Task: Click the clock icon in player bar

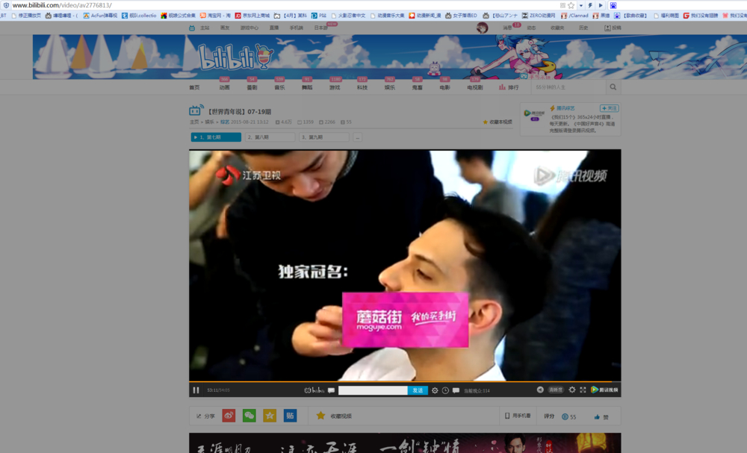Action: point(445,390)
